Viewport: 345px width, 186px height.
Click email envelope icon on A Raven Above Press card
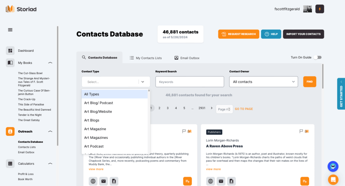pyautogui.click(x=221, y=181)
